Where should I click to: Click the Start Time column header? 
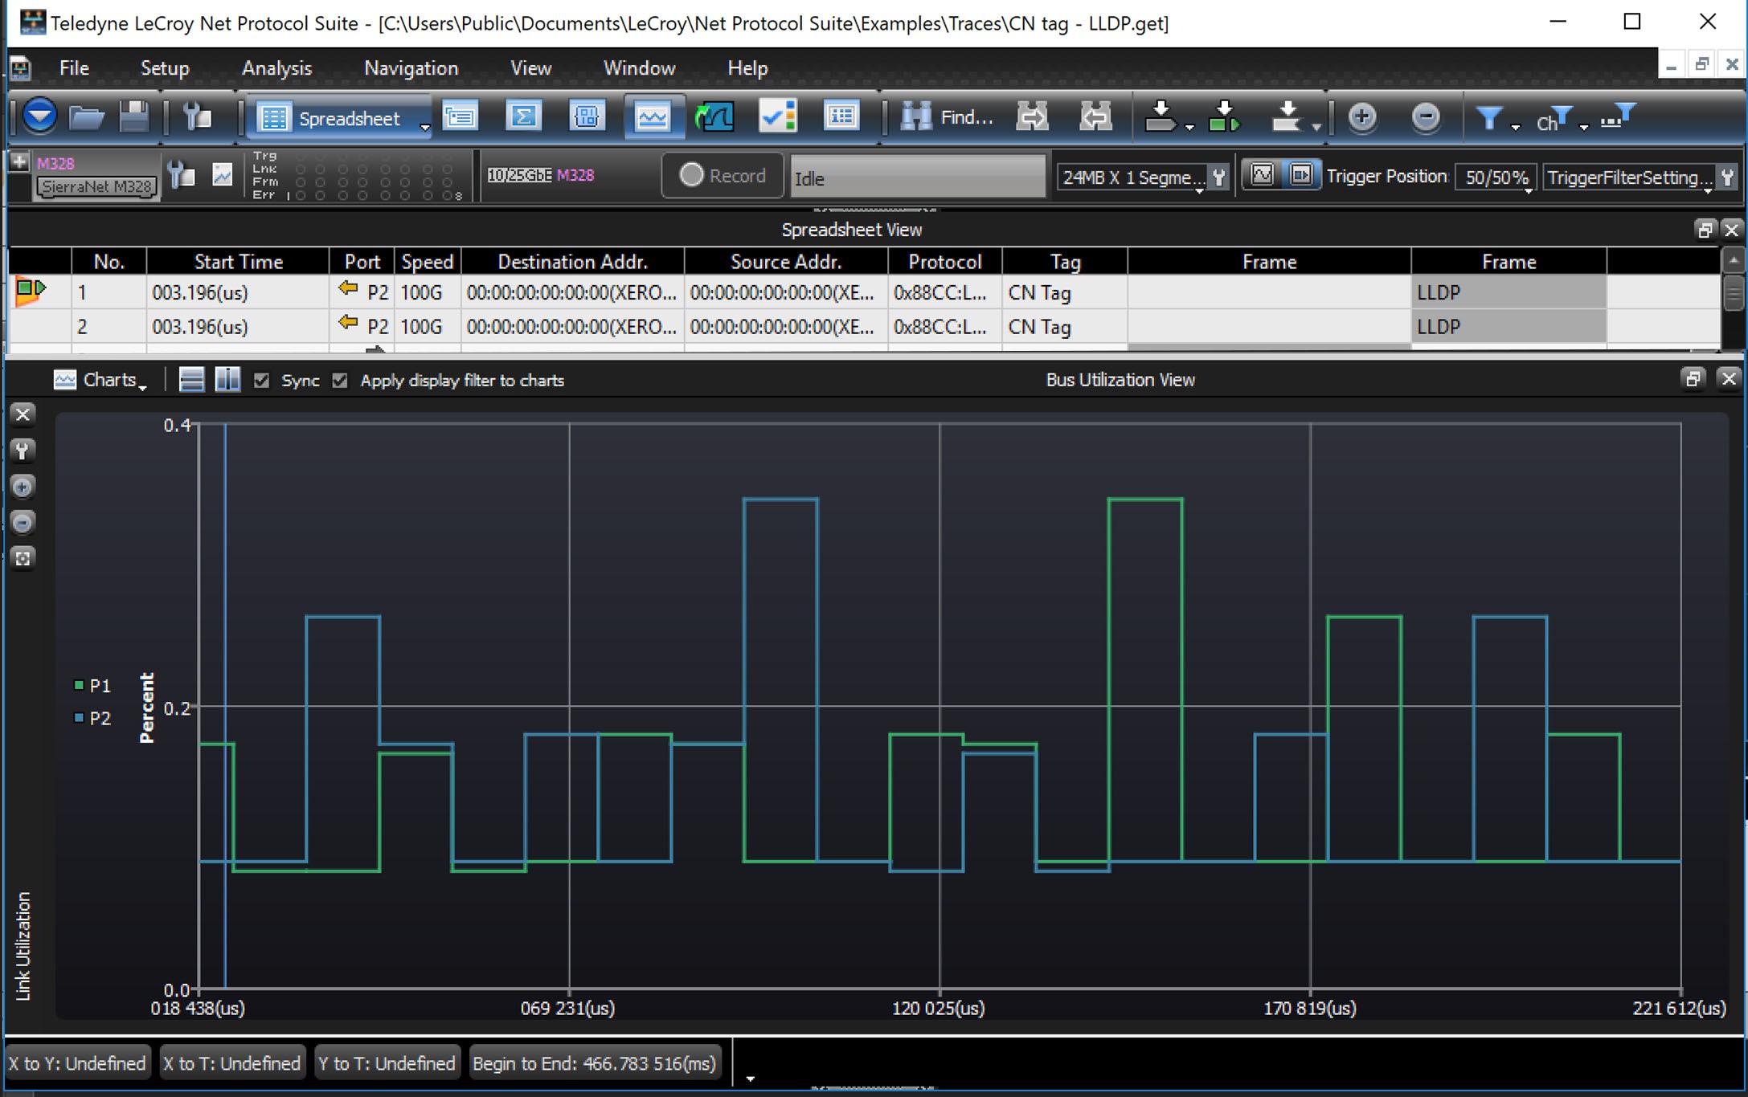tap(238, 262)
